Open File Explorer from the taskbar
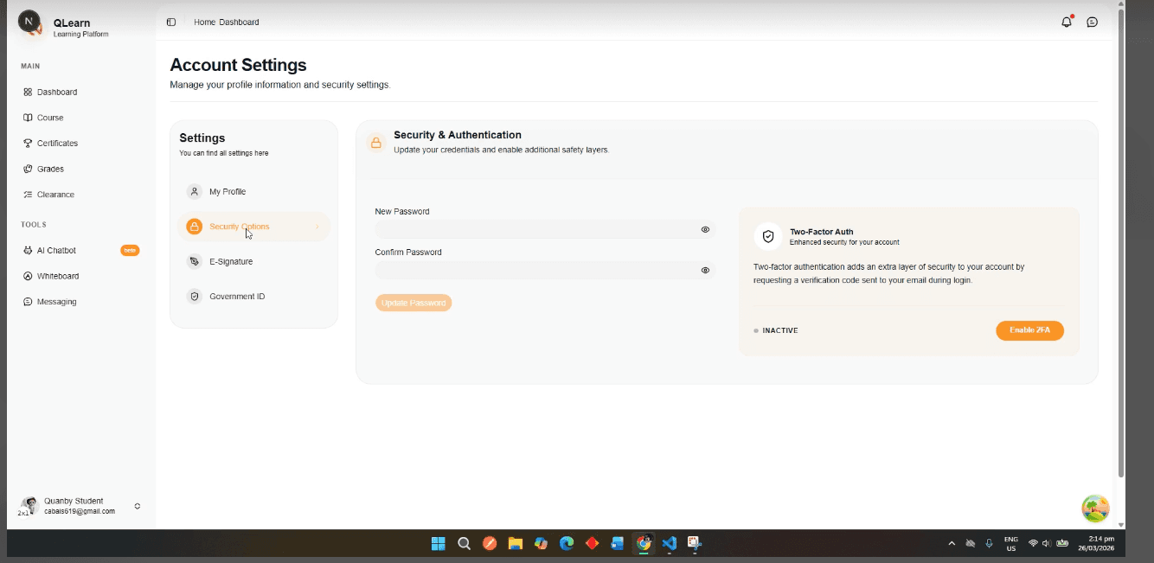The image size is (1154, 563). coord(516,543)
